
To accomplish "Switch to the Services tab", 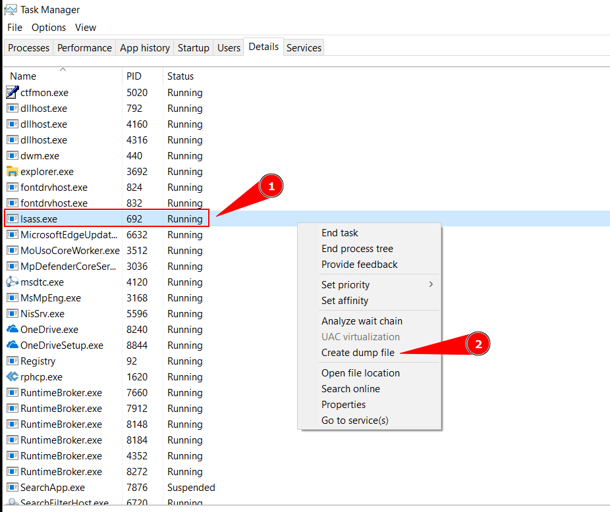I will click(304, 48).
